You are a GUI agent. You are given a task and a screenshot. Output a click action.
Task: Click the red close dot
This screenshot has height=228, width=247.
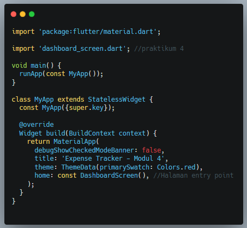pyautogui.click(x=14, y=14)
